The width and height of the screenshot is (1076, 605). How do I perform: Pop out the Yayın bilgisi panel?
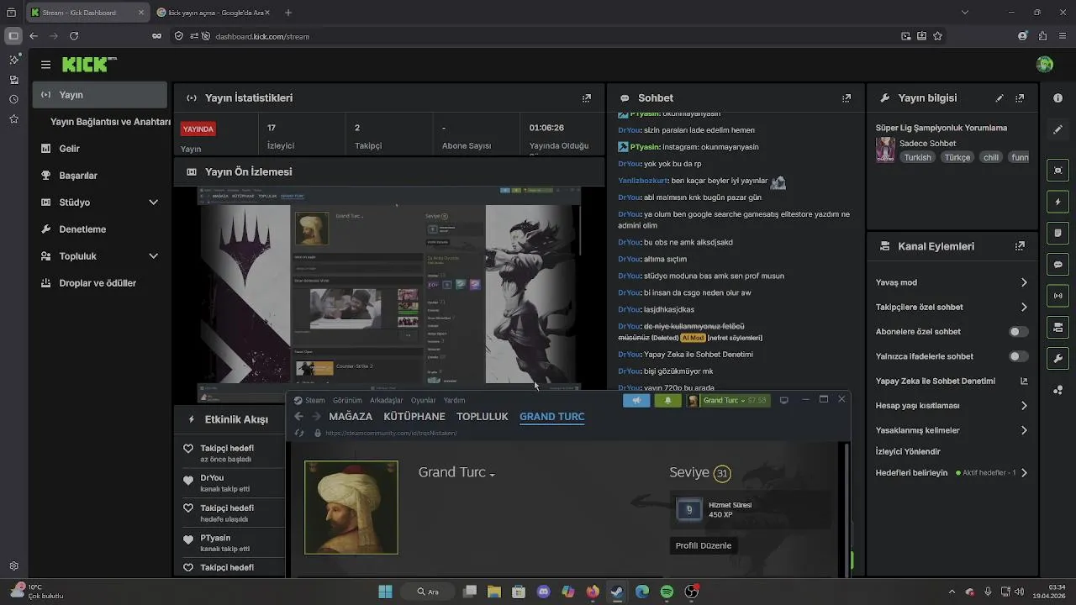1020,98
